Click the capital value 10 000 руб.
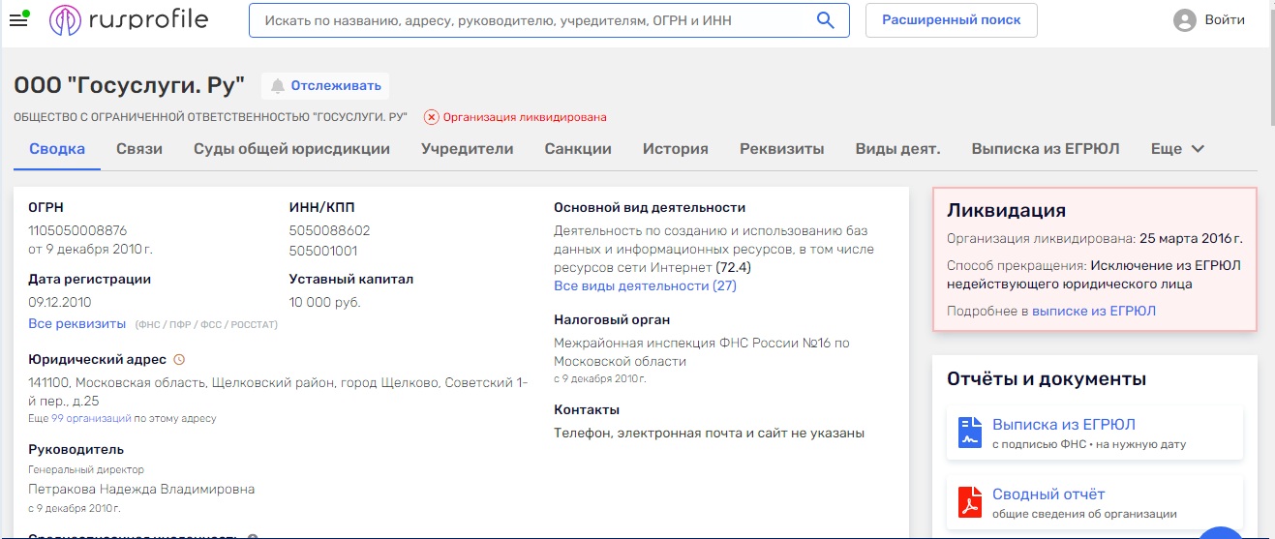The height and width of the screenshot is (539, 1275). (x=324, y=302)
